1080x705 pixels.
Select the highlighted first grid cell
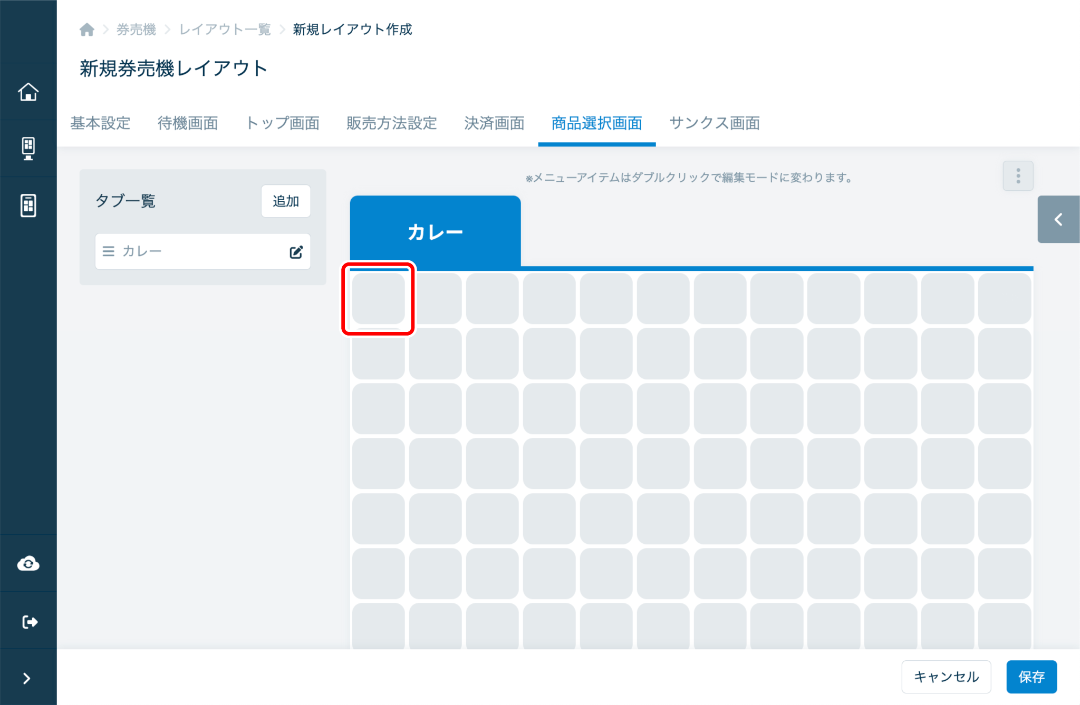pyautogui.click(x=378, y=298)
